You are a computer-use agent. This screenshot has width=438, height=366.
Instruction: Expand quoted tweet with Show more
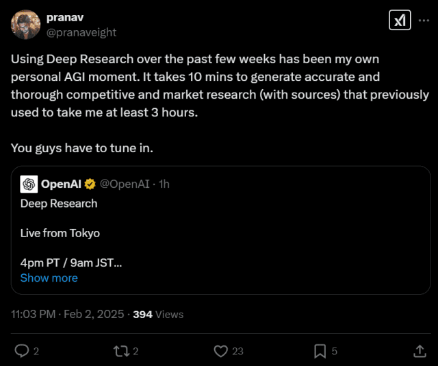pyautogui.click(x=49, y=278)
